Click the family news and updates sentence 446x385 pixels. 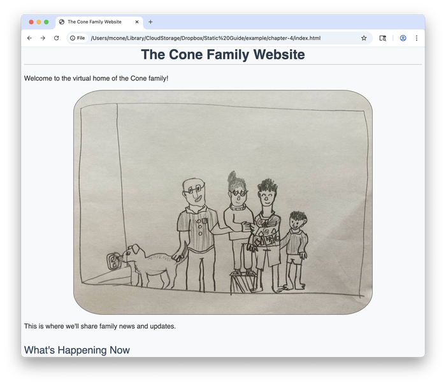[x=100, y=326]
